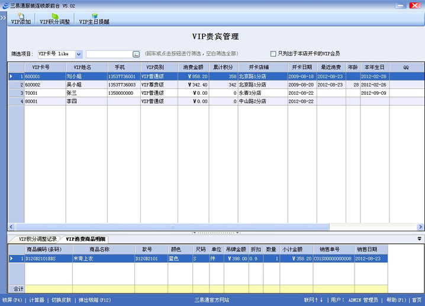Click the name 李四
Viewport: 425px width, 306px height.
point(72,101)
